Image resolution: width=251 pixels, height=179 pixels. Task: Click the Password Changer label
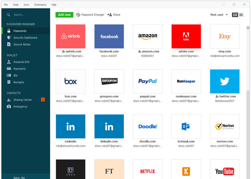tap(93, 15)
